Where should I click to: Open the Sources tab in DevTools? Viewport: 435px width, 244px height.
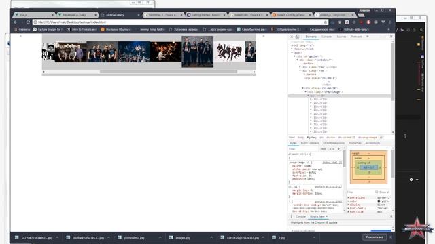pyautogui.click(x=341, y=37)
